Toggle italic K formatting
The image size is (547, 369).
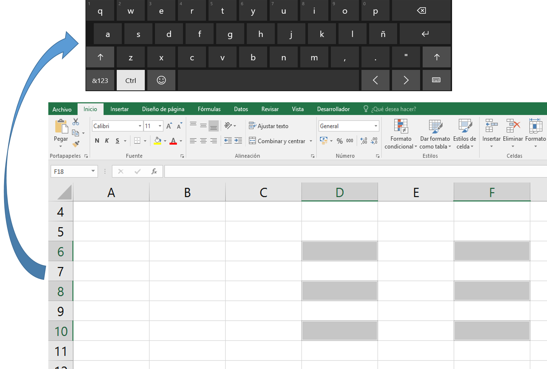point(107,141)
